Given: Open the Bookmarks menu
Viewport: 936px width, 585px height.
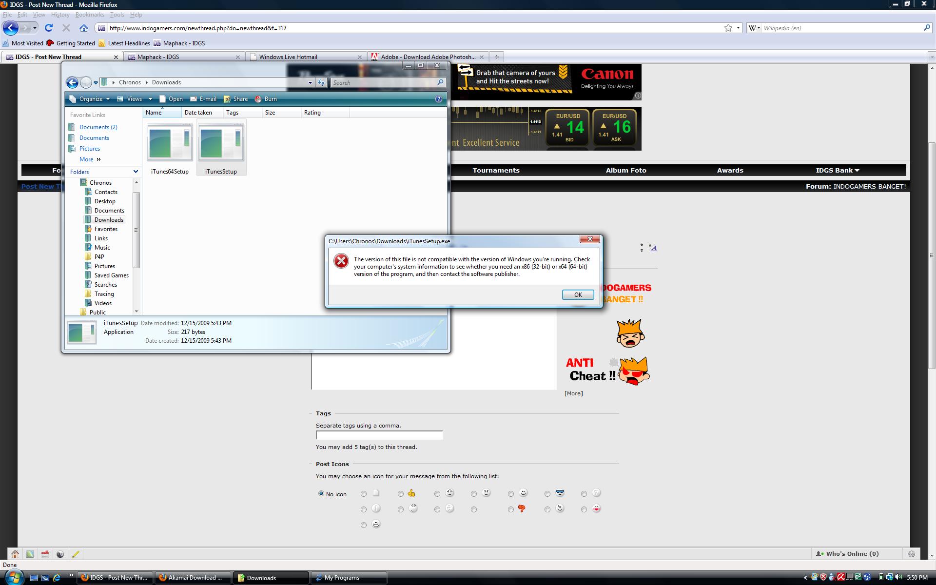Looking at the screenshot, I should point(90,15).
